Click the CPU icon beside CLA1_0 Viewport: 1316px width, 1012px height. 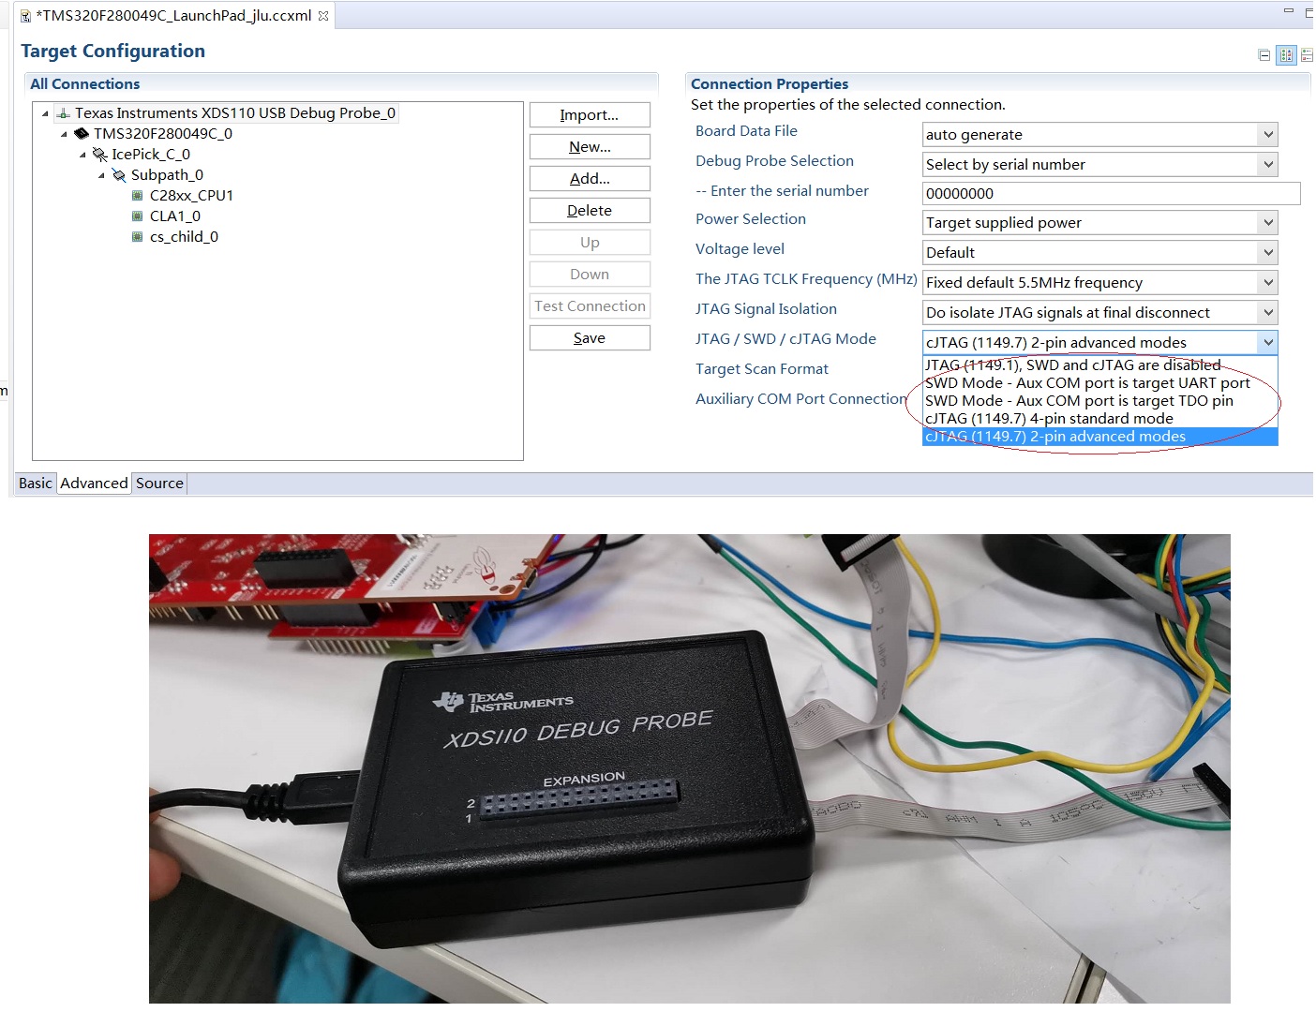(138, 216)
